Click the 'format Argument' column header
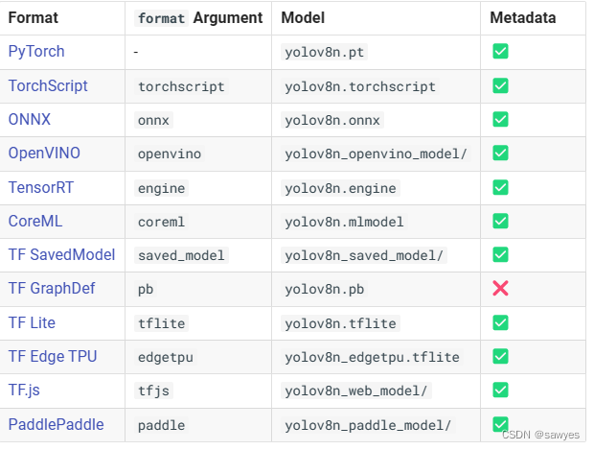594x450 pixels. click(199, 18)
